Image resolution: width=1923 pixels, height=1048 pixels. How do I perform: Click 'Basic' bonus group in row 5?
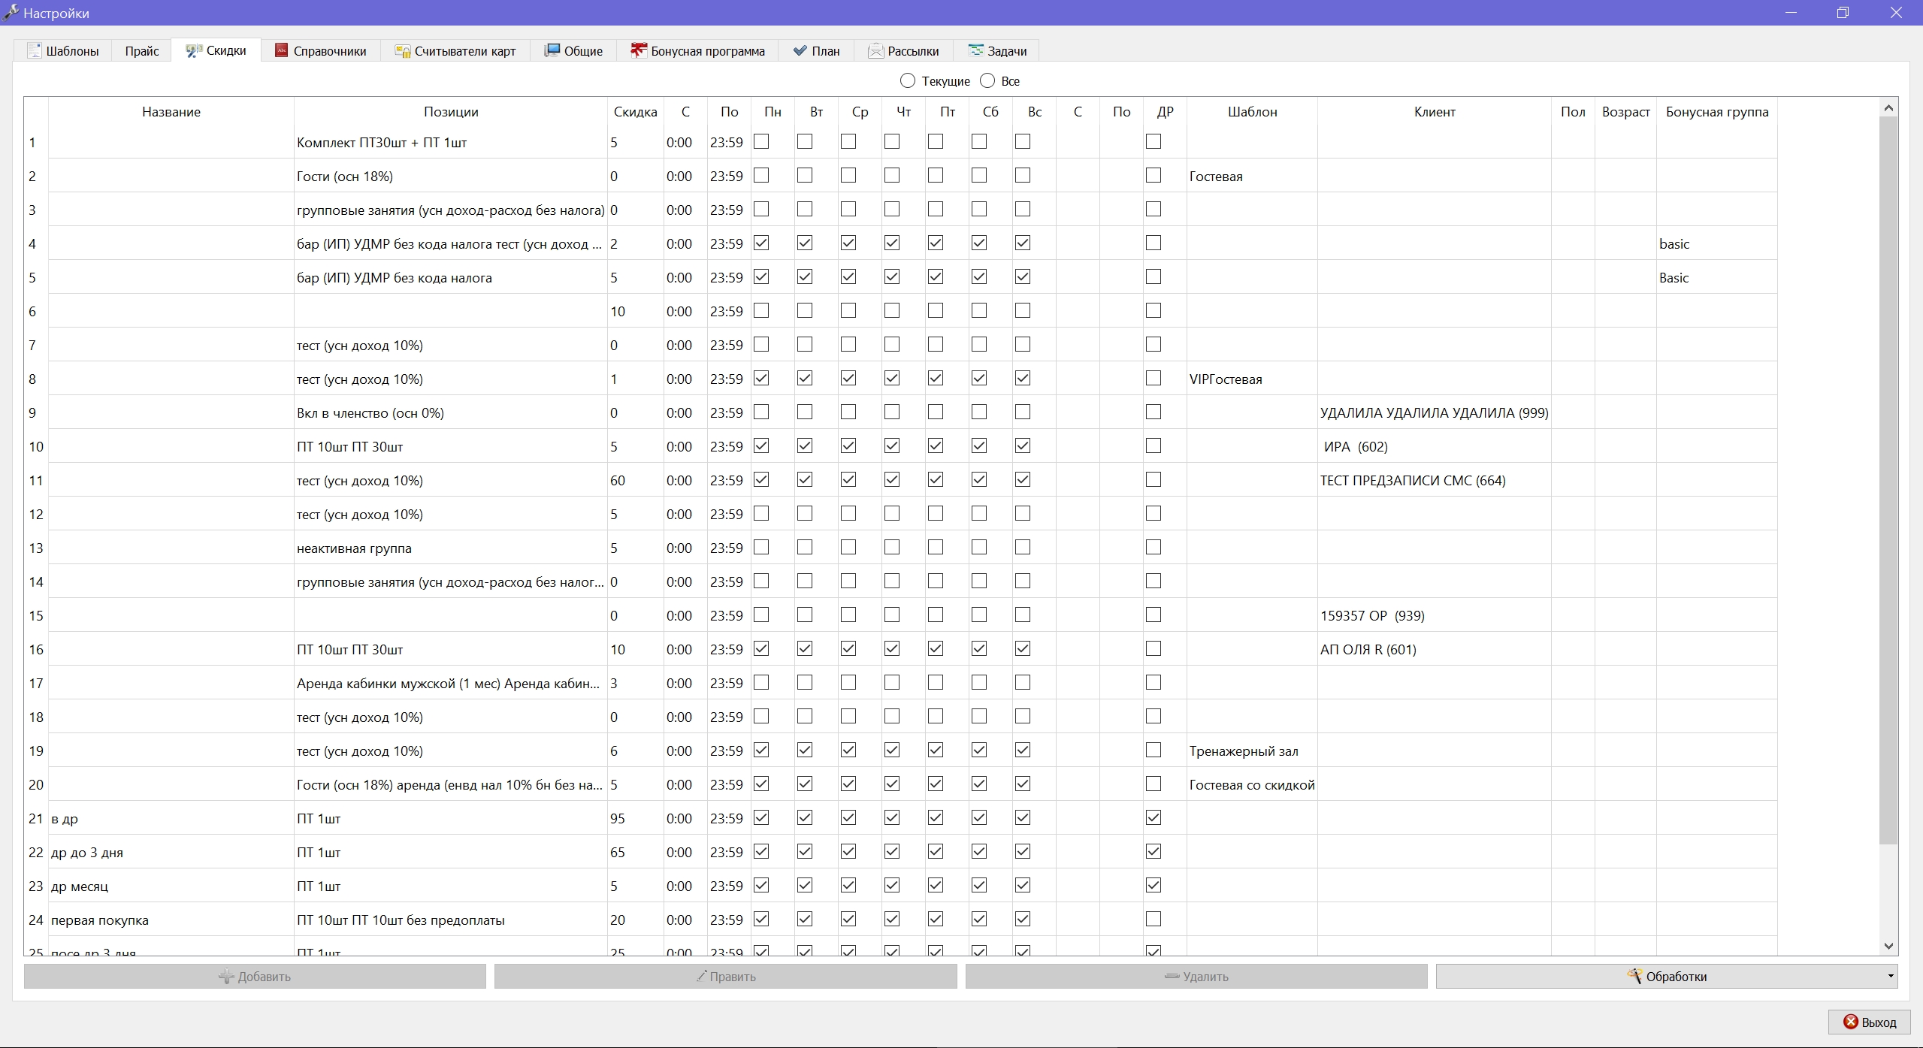point(1716,277)
